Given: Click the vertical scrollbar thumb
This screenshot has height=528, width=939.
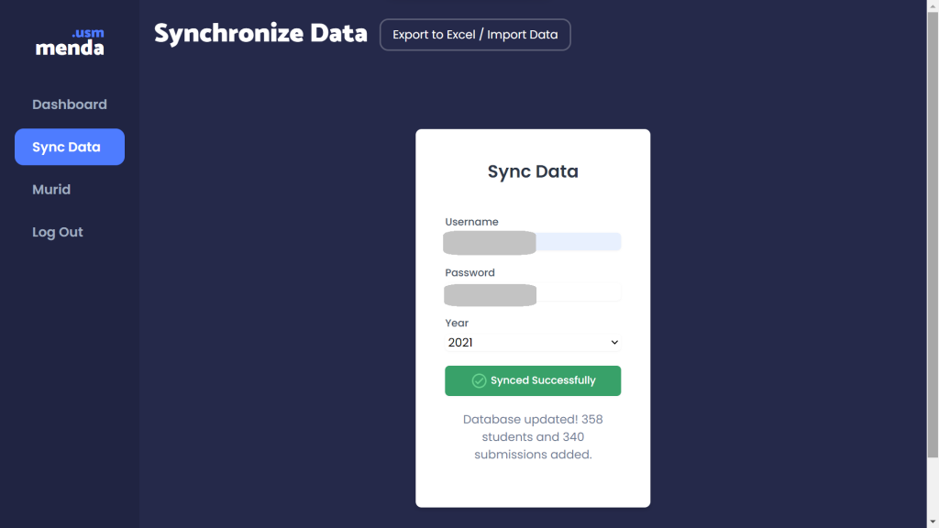Looking at the screenshot, I should [x=933, y=235].
